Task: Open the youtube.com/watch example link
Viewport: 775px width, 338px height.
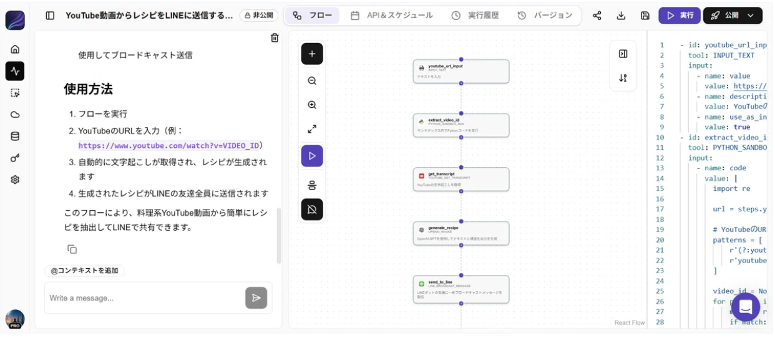Action: pos(168,146)
